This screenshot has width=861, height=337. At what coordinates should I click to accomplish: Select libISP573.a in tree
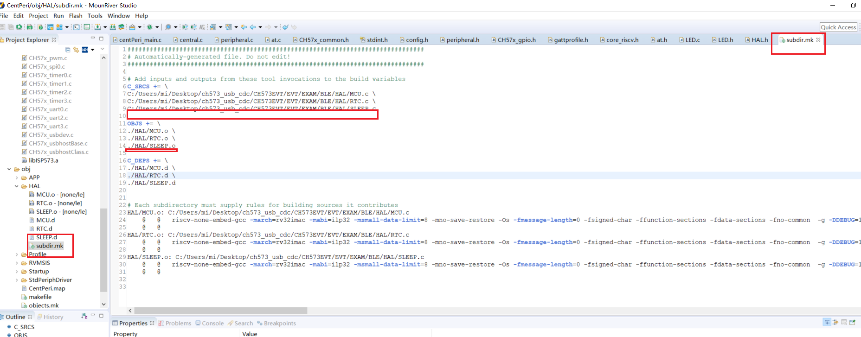pyautogui.click(x=43, y=160)
